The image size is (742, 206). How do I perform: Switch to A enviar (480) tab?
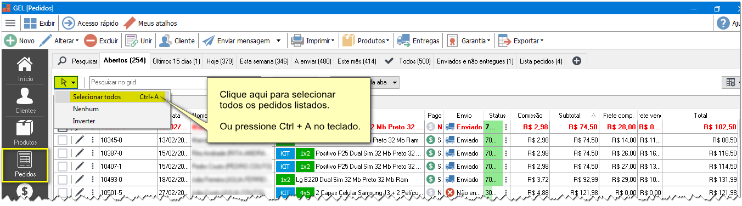[313, 61]
